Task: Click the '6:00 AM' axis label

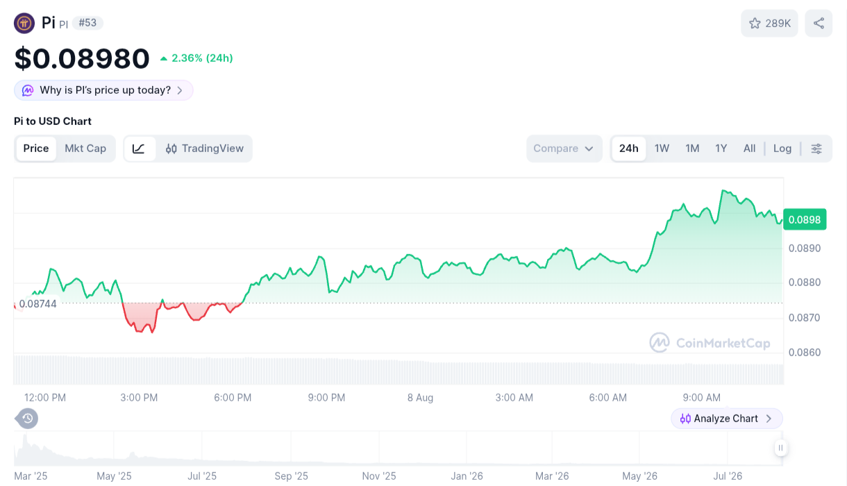Action: tap(607, 398)
